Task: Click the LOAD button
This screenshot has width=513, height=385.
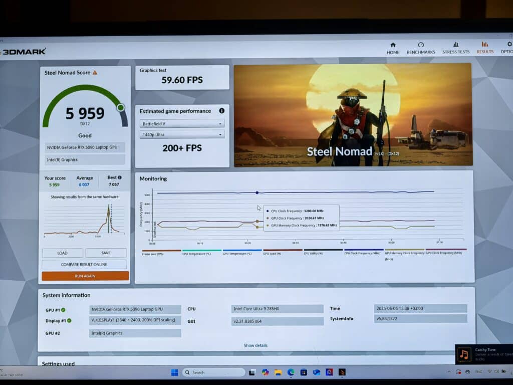Action: (62, 253)
